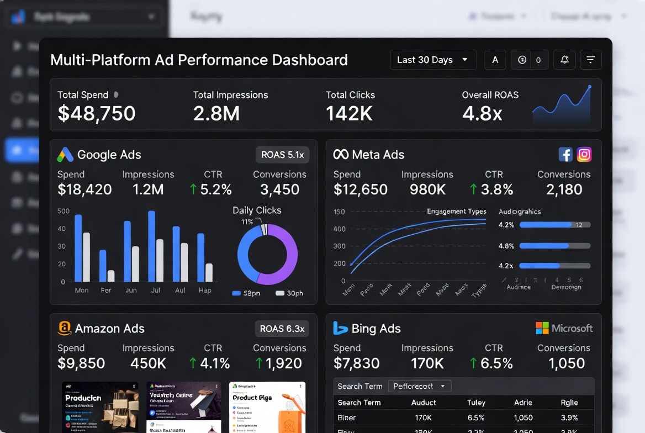Viewport: 645px width, 433px height.
Task: Select the Facebook icon in Meta Ads
Action: [565, 154]
